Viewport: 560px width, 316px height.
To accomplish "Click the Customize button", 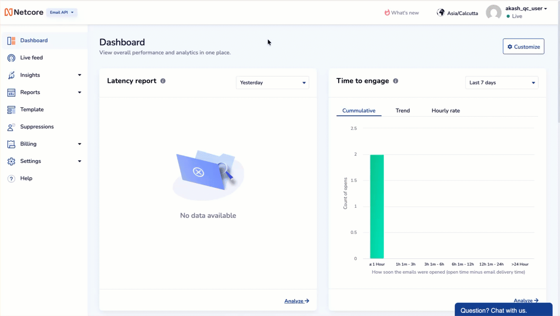I will (x=523, y=46).
